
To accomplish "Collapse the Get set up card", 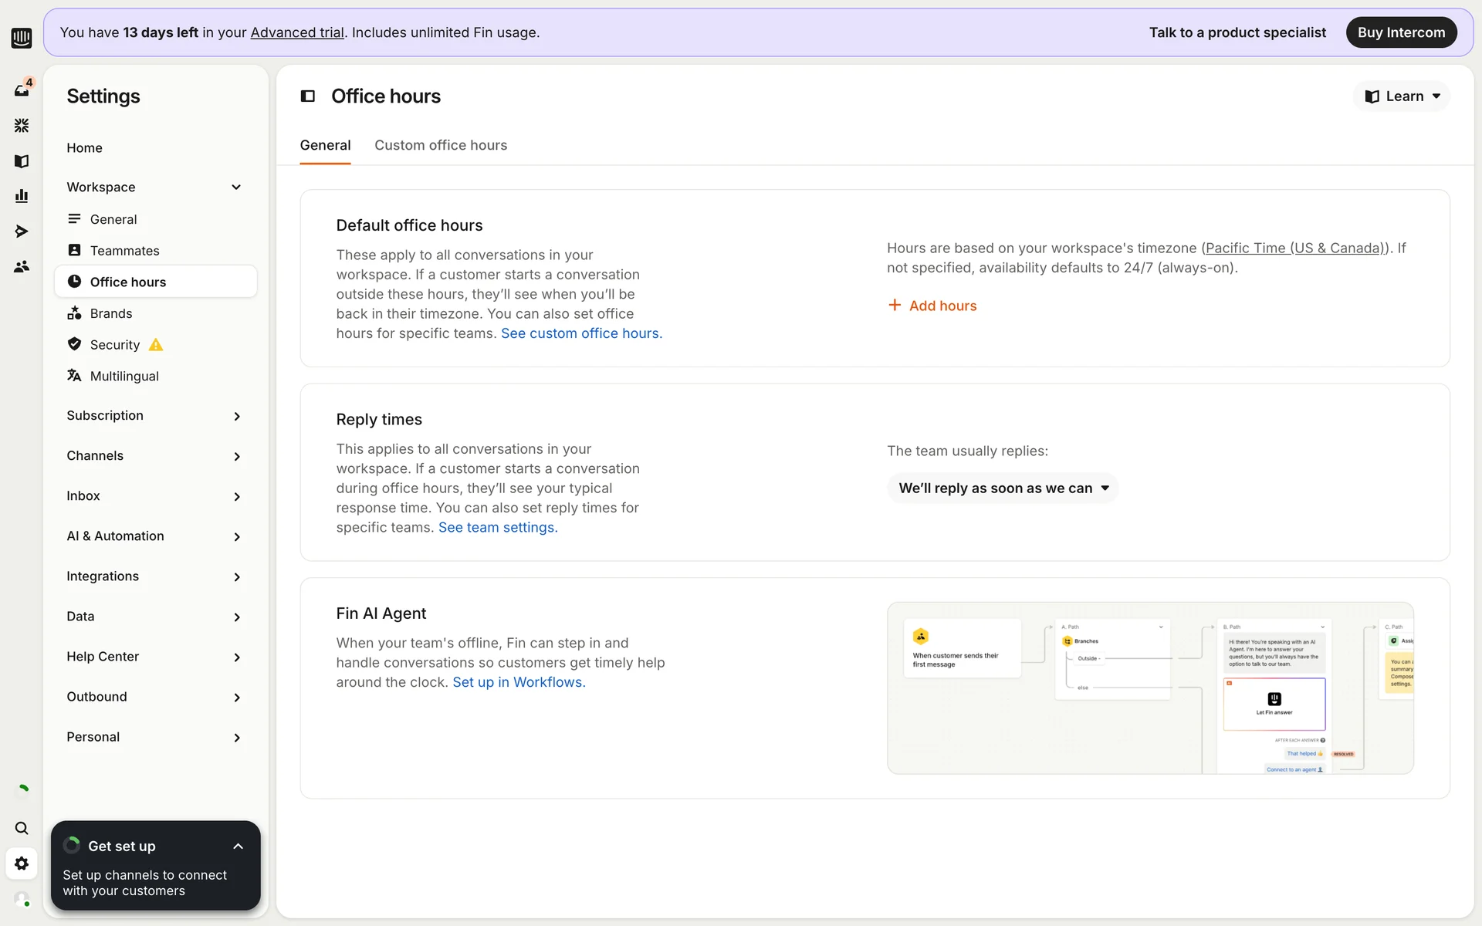I will (x=238, y=847).
